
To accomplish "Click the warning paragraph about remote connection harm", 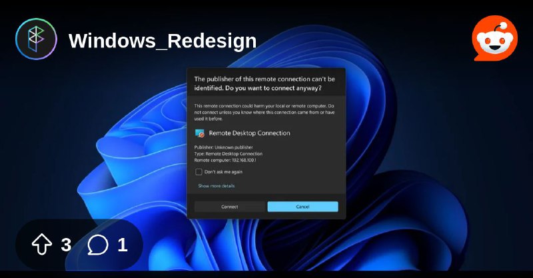I will tap(265, 112).
